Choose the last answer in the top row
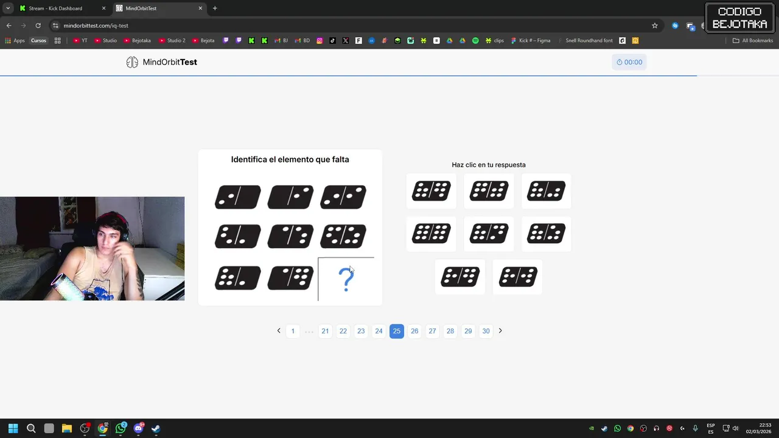Screen dimensions: 779x438 [x=547, y=191]
